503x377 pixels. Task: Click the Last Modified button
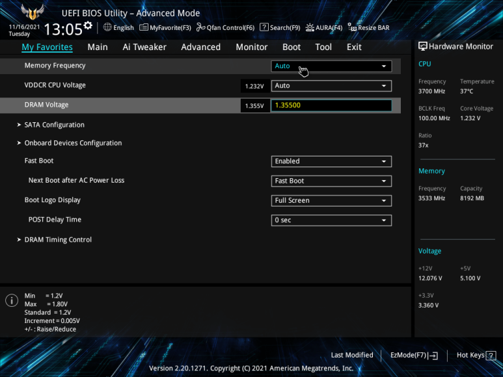click(x=352, y=355)
